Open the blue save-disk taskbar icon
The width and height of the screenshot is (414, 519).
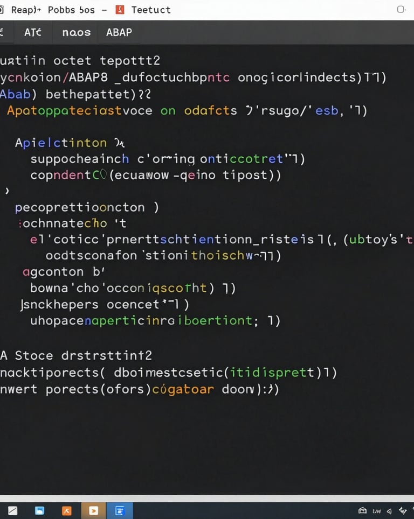39,511
